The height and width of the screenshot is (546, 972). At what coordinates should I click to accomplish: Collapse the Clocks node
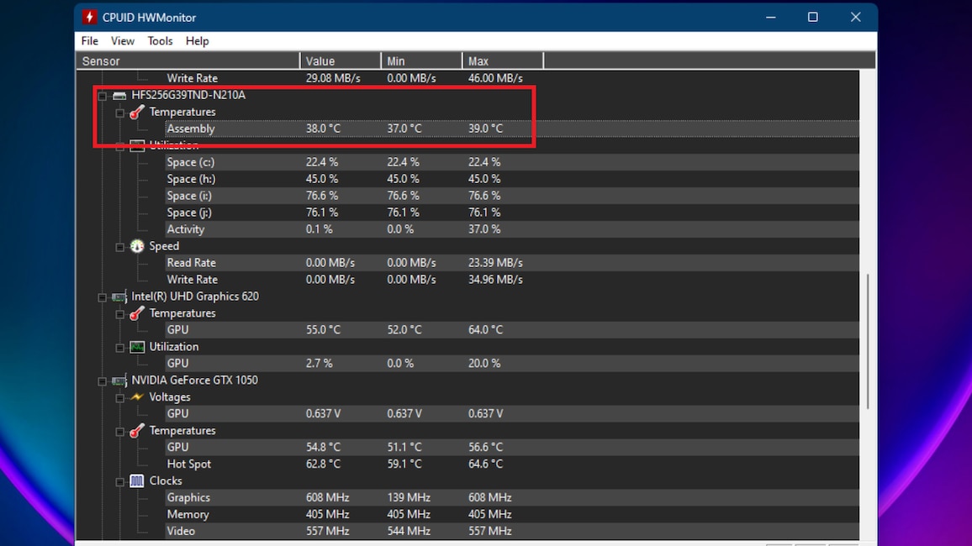pos(119,481)
